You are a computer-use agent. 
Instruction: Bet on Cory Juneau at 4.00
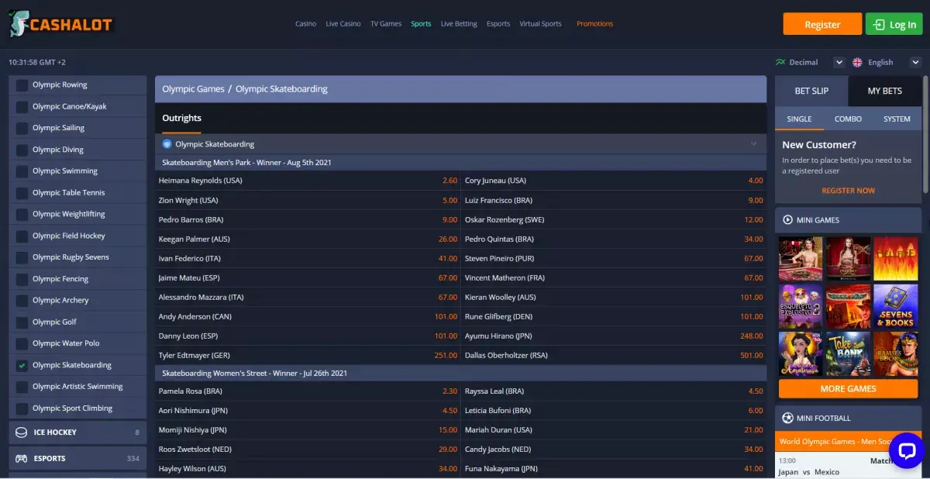[x=614, y=181]
